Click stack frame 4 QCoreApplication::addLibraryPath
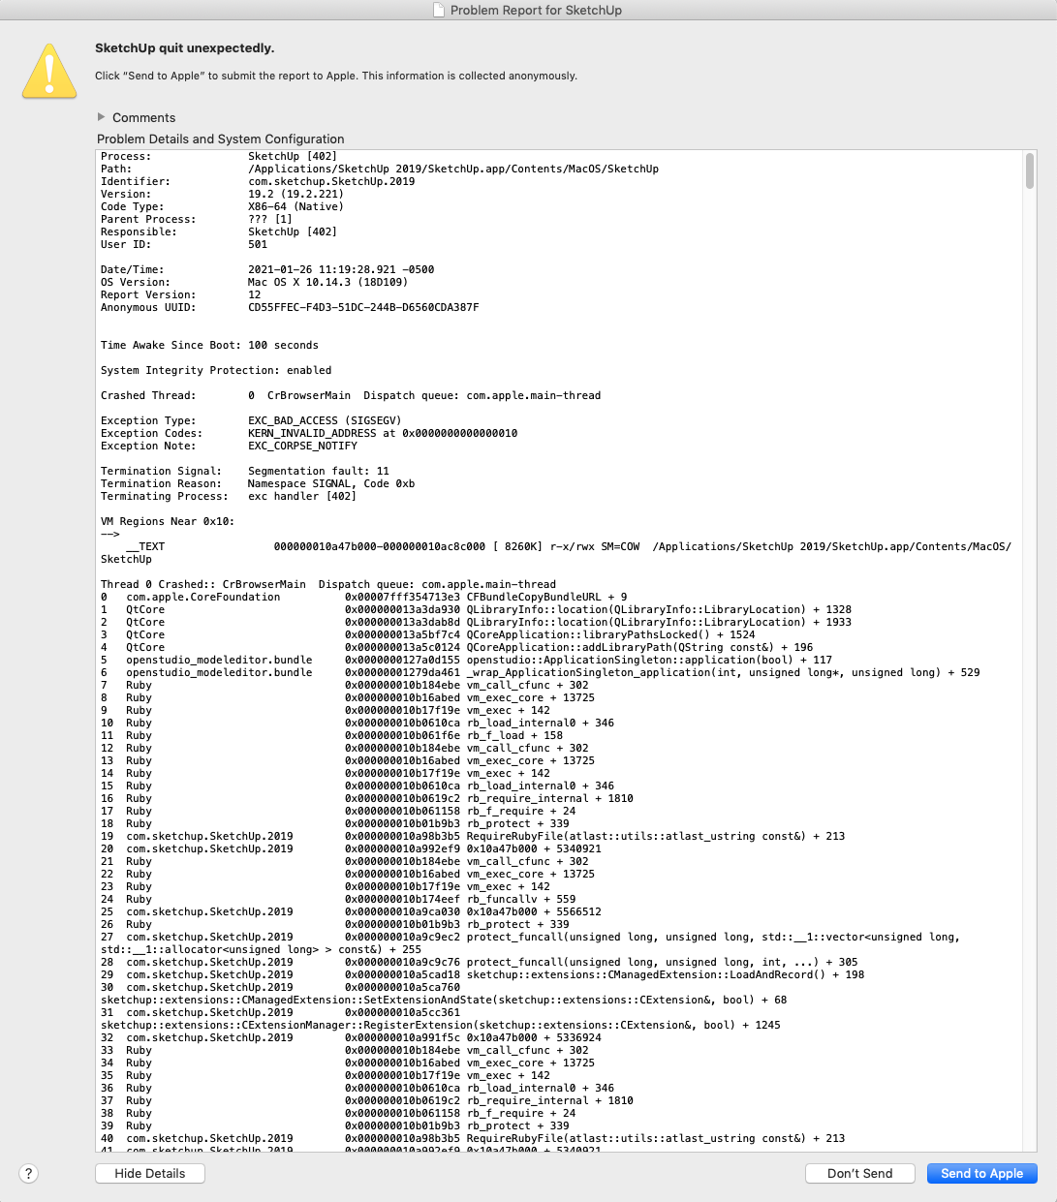The height and width of the screenshot is (1202, 1057). pyautogui.click(x=457, y=647)
